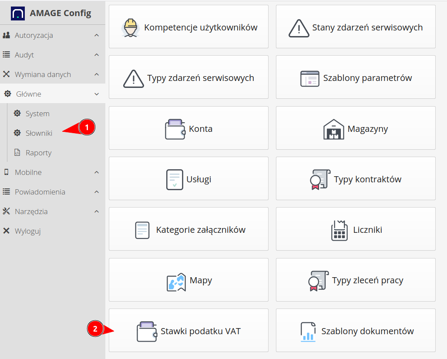
Task: Click Wyloguj to log out
Action: pos(27,231)
